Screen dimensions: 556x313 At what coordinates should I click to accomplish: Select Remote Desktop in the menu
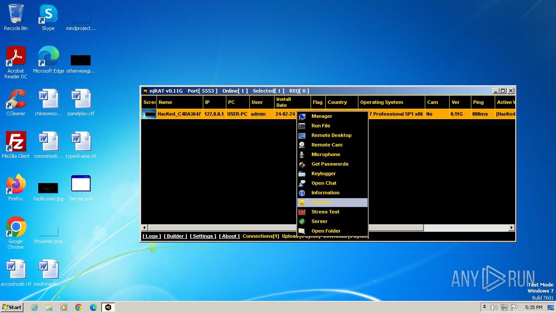coord(332,135)
